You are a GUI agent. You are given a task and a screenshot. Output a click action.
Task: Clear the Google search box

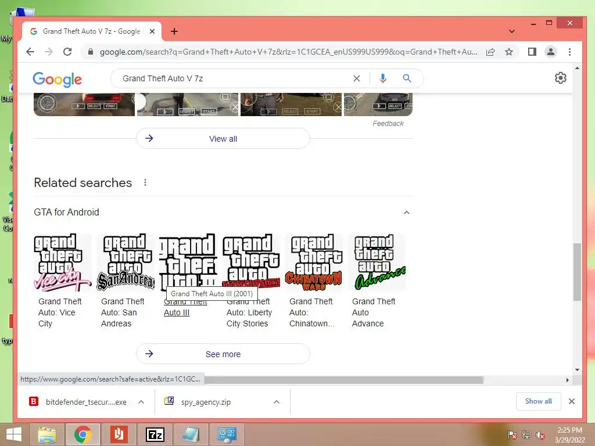(357, 78)
